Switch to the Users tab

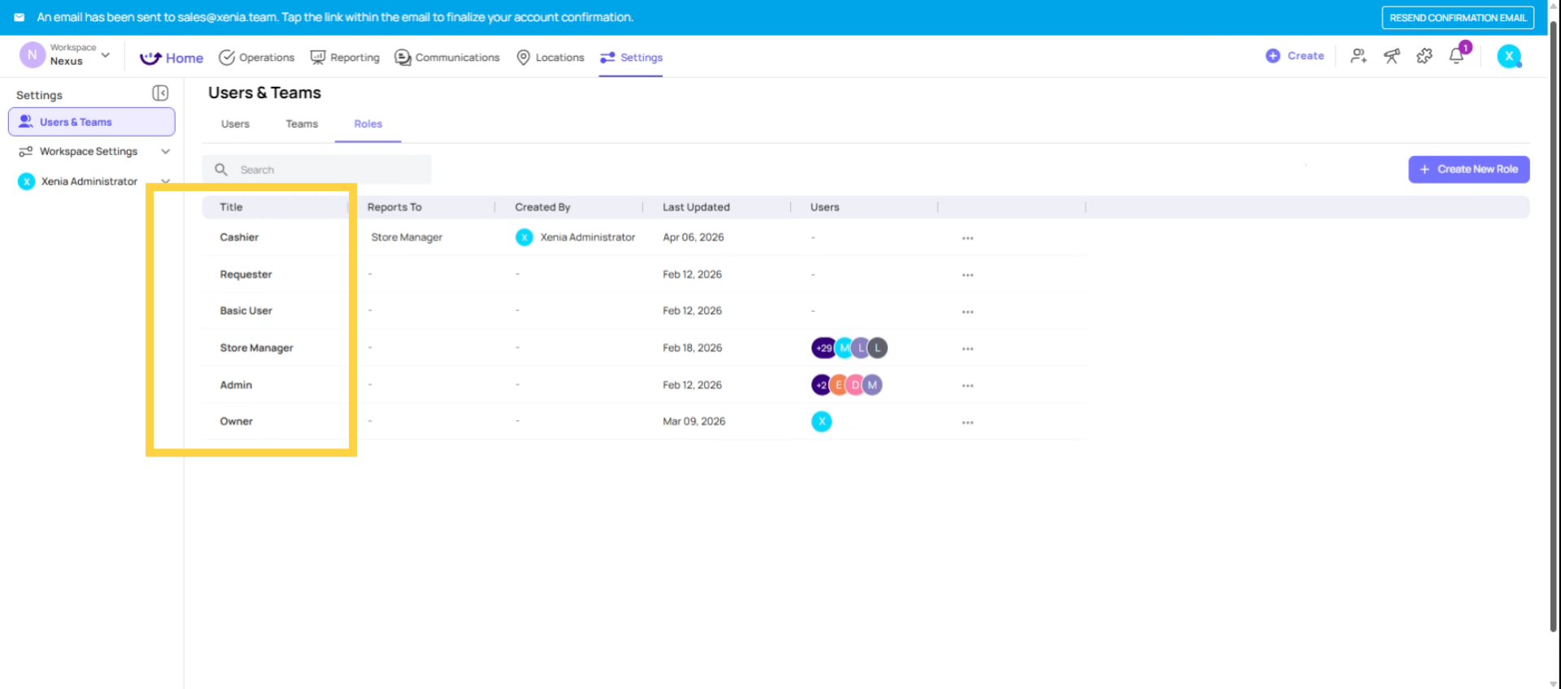(235, 124)
